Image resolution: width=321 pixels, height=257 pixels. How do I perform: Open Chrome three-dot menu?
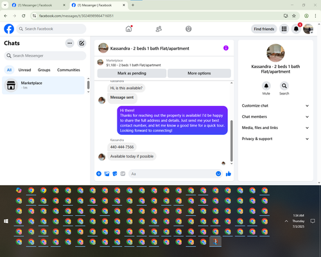coord(315,15)
